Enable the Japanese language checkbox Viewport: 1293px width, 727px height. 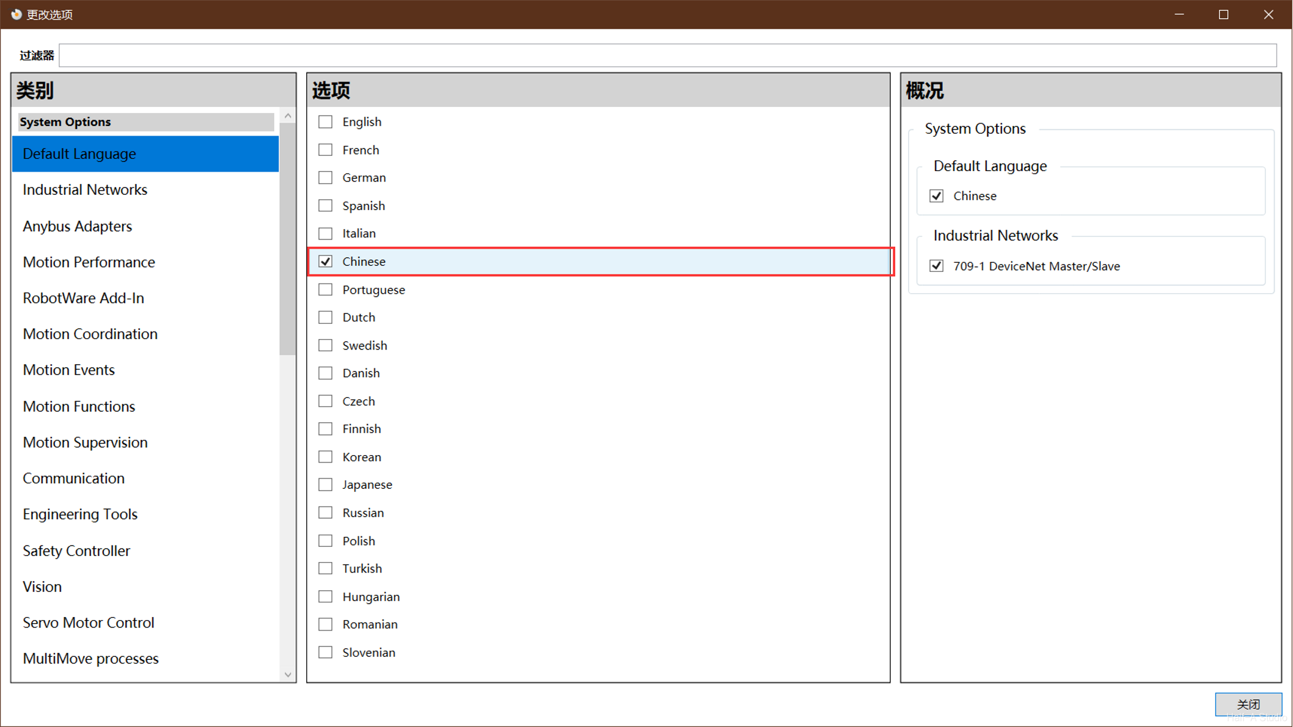tap(326, 484)
